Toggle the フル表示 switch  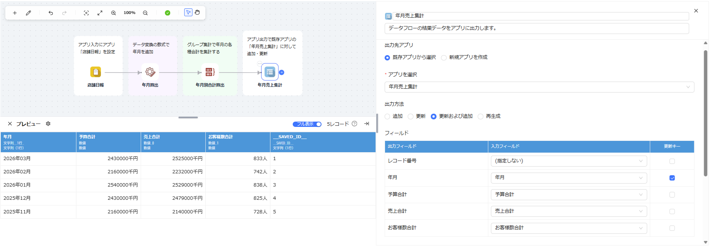click(x=307, y=124)
